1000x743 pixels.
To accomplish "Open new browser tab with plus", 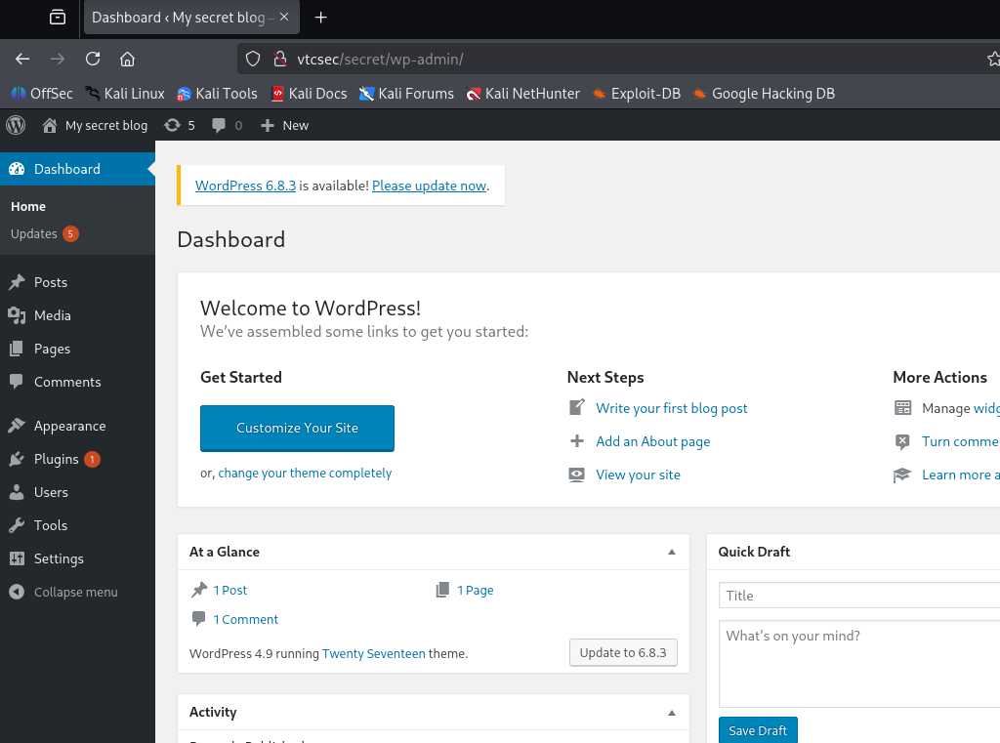I will click(x=320, y=18).
